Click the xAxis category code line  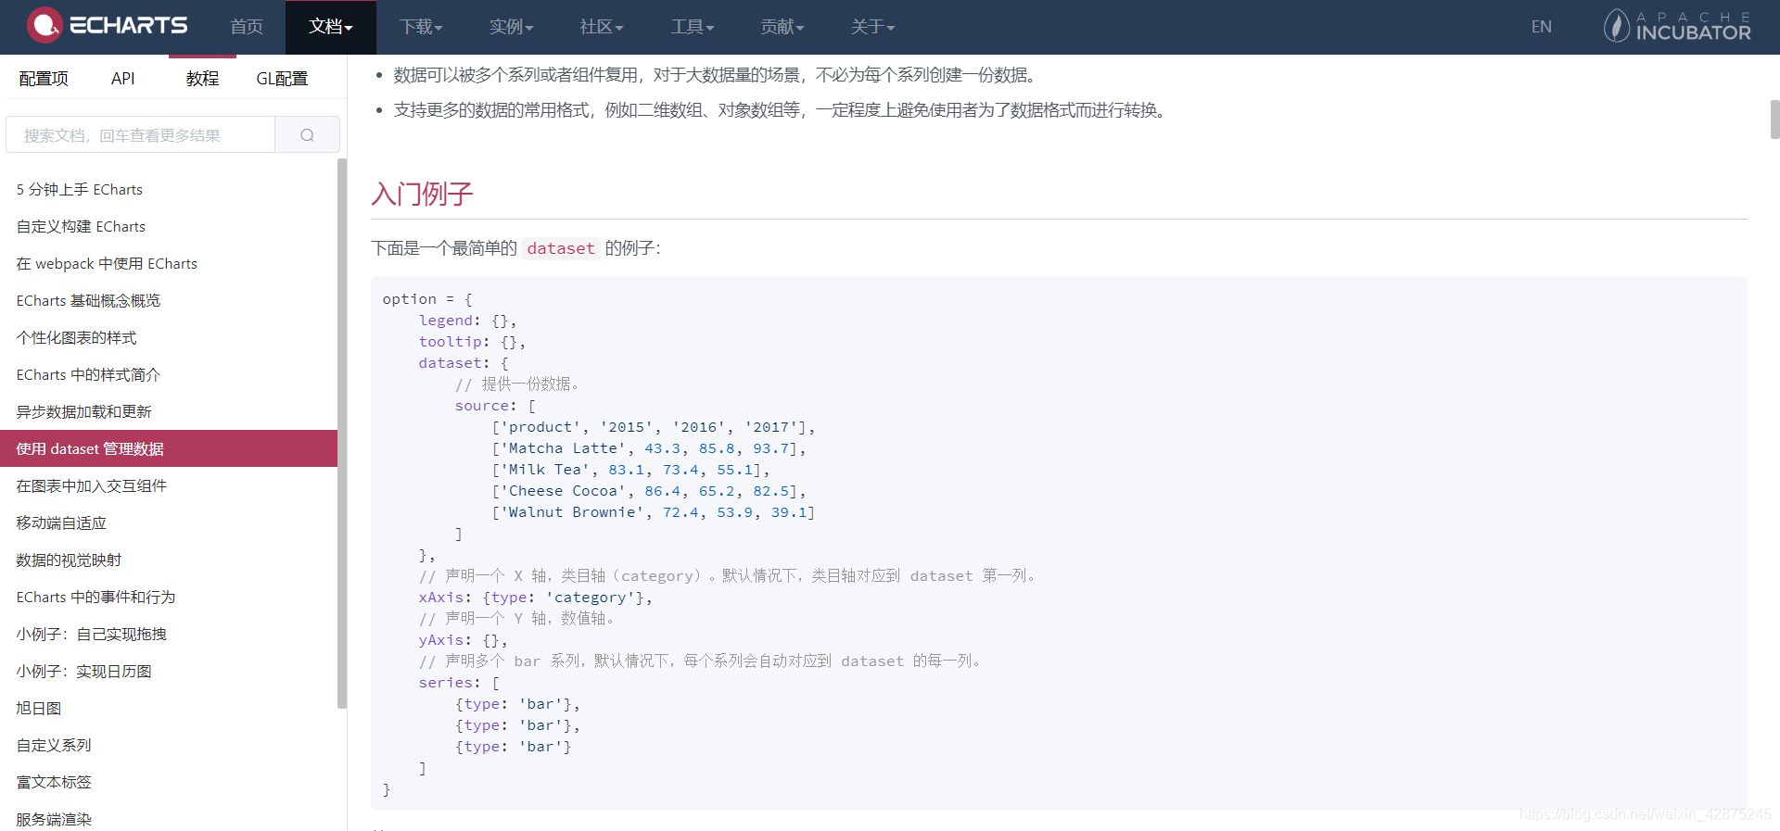point(536,598)
